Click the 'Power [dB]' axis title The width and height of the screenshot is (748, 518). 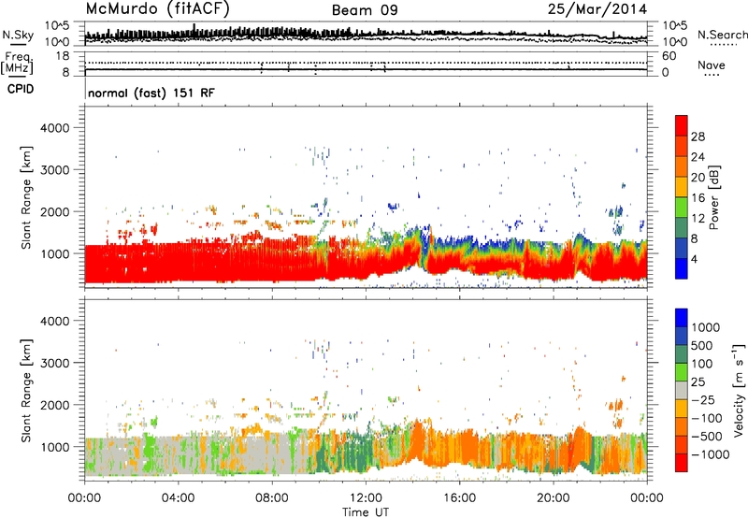click(x=713, y=197)
